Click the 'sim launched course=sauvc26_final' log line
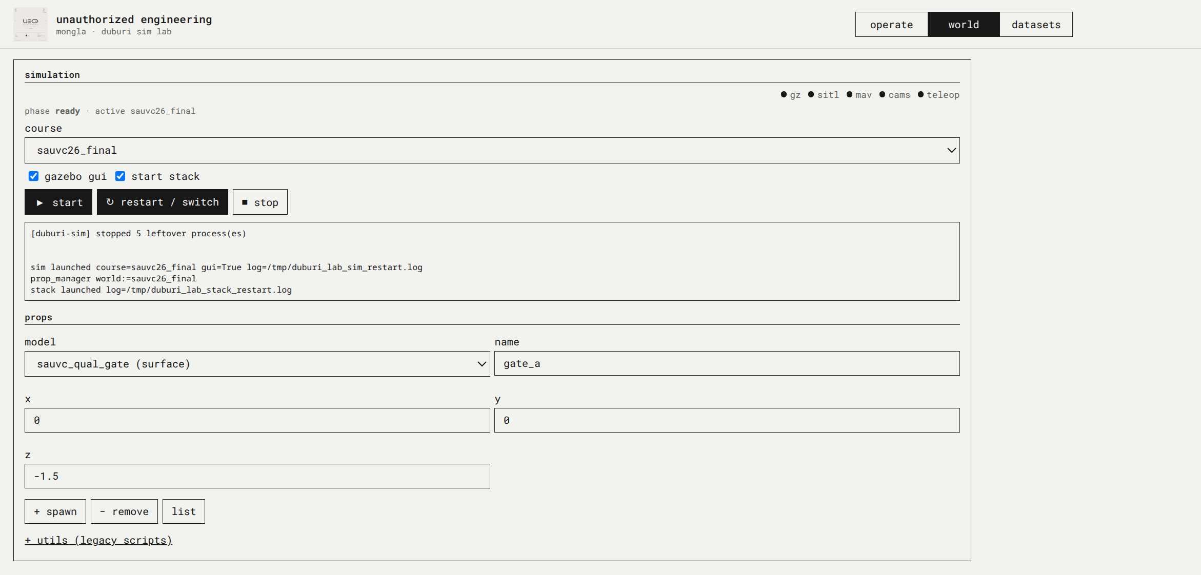The height and width of the screenshot is (575, 1201). tap(227, 268)
